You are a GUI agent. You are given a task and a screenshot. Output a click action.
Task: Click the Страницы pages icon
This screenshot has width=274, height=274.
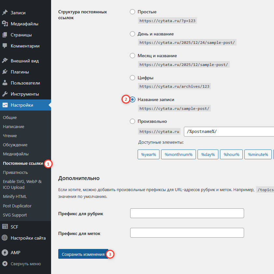5,35
